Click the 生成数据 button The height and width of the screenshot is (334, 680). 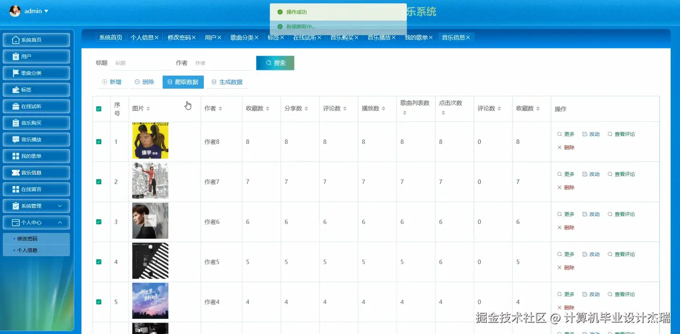click(x=227, y=82)
